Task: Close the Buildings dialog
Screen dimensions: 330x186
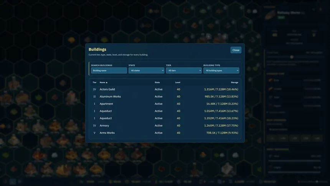Action: click(x=236, y=50)
